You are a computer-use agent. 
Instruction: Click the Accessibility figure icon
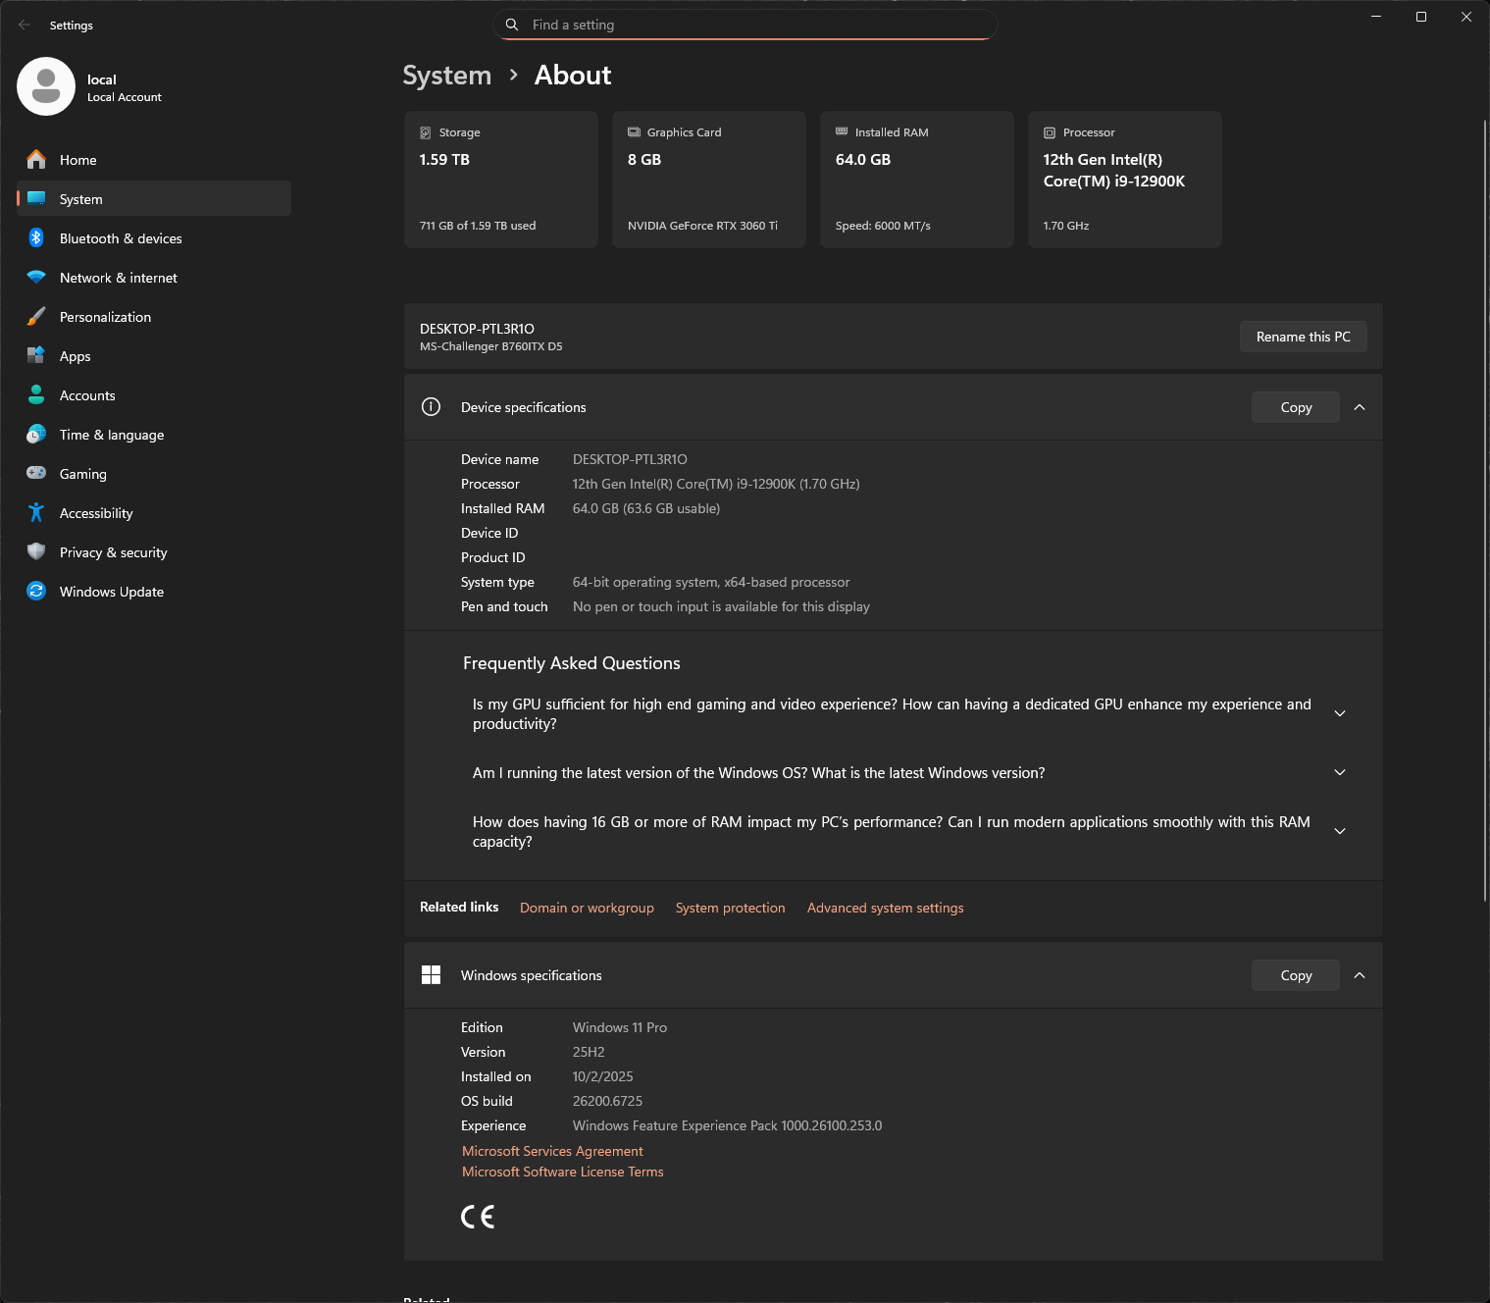click(36, 513)
